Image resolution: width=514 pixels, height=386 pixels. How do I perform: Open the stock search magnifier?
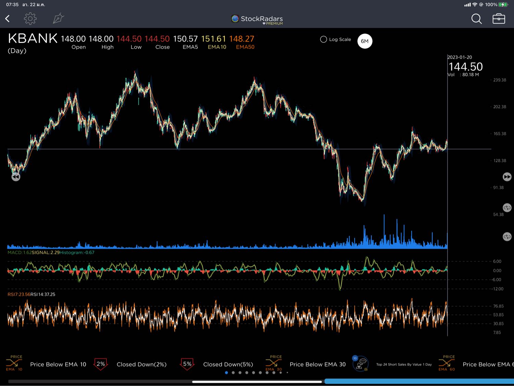476,19
